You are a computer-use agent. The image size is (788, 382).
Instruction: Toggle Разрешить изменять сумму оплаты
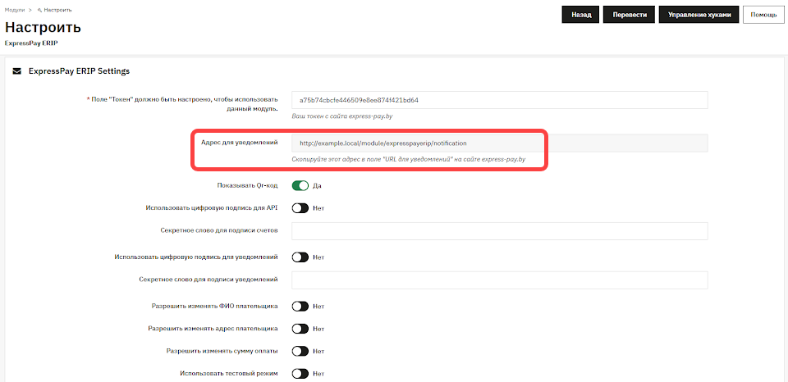point(300,351)
